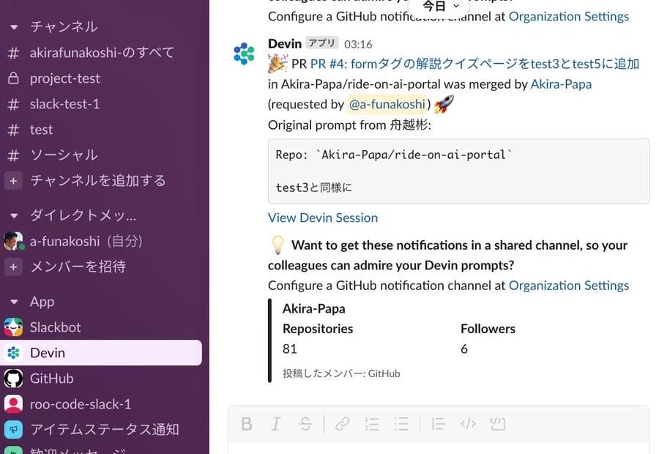Toggle strikethrough formatting in composer
The height and width of the screenshot is (454, 659).
[x=305, y=424]
